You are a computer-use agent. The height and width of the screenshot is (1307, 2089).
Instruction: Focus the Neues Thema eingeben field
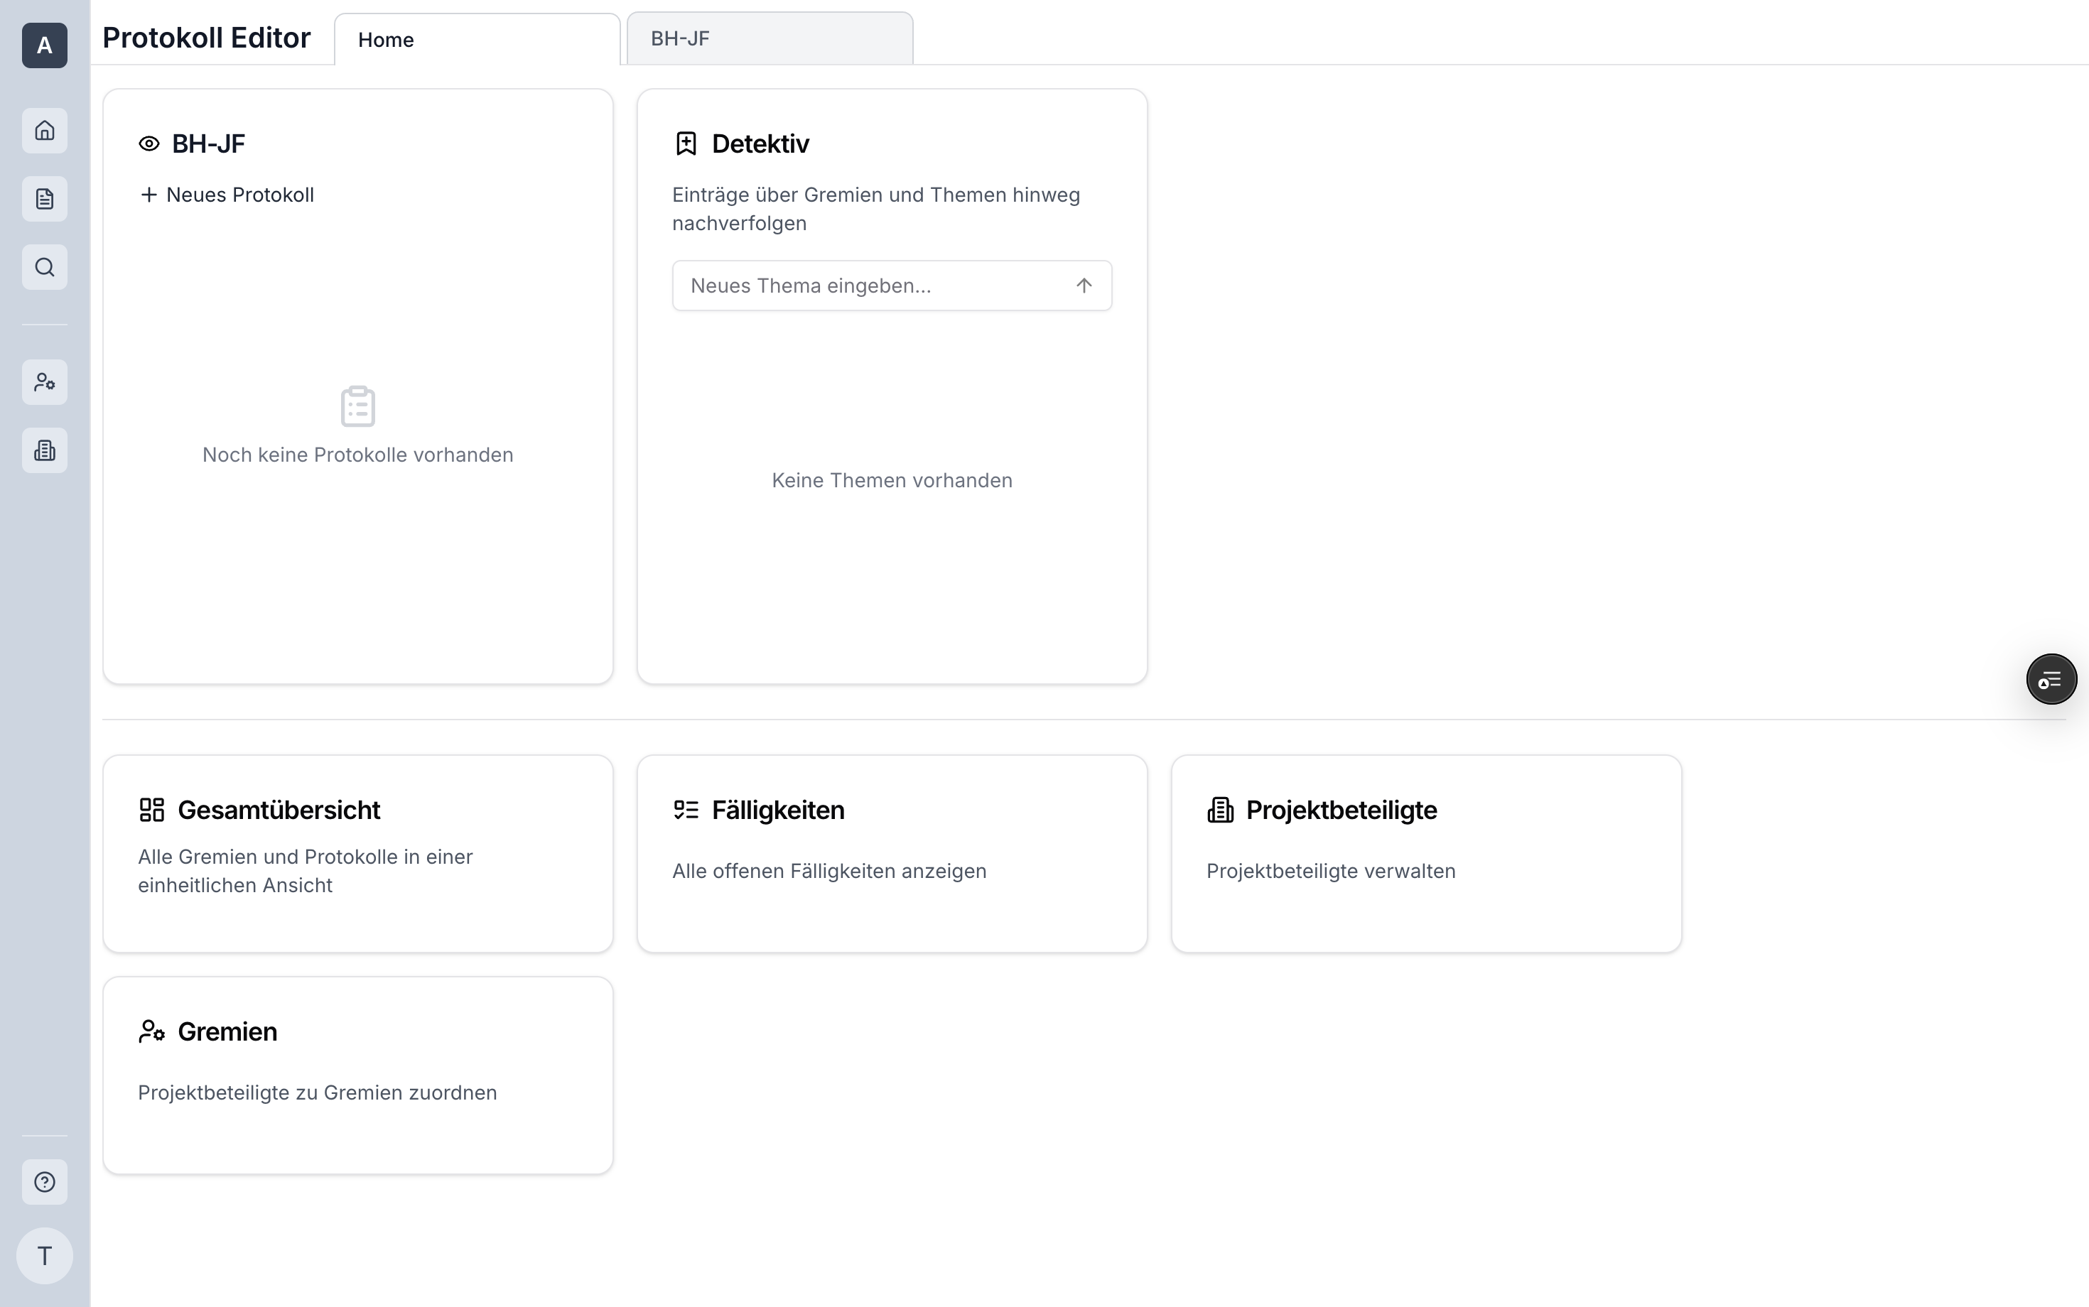pyautogui.click(x=873, y=286)
